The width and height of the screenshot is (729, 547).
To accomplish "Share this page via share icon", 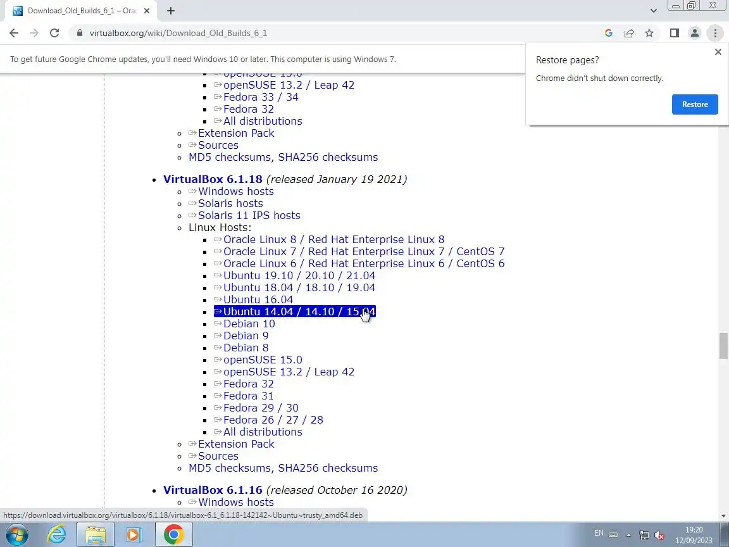I will (x=629, y=33).
